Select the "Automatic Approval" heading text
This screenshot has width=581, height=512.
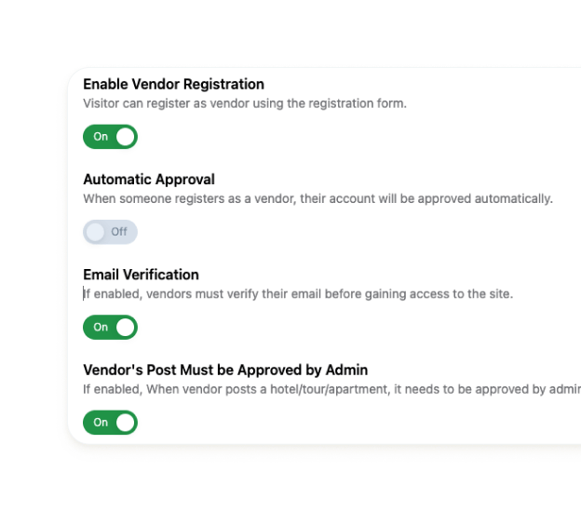click(x=149, y=180)
